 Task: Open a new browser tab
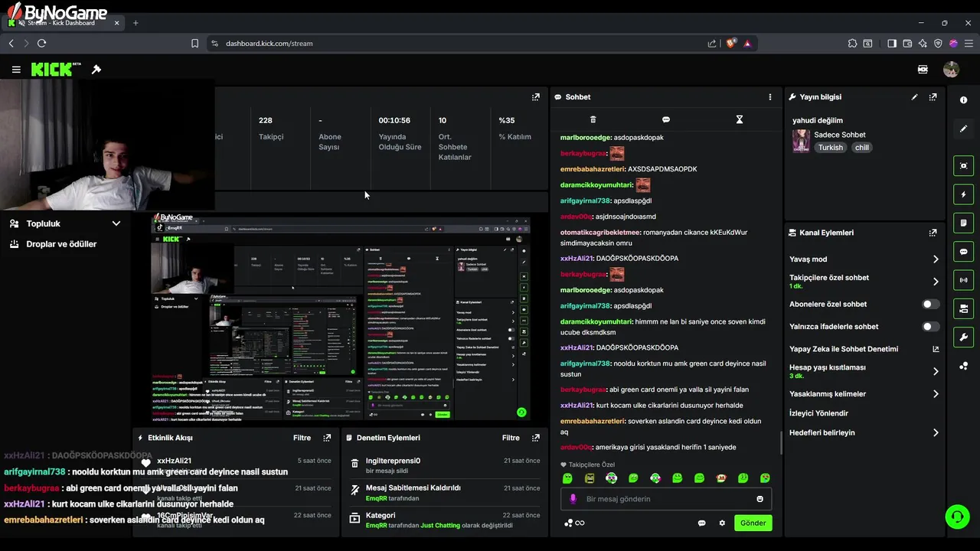tap(136, 23)
